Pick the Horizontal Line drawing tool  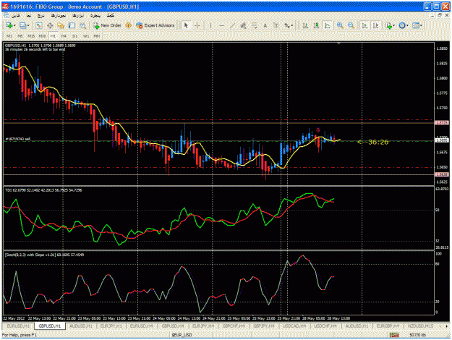(x=221, y=25)
